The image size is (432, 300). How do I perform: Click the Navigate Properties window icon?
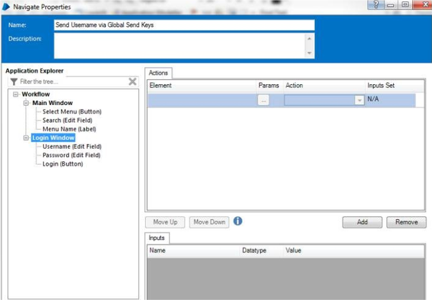[x=6, y=6]
